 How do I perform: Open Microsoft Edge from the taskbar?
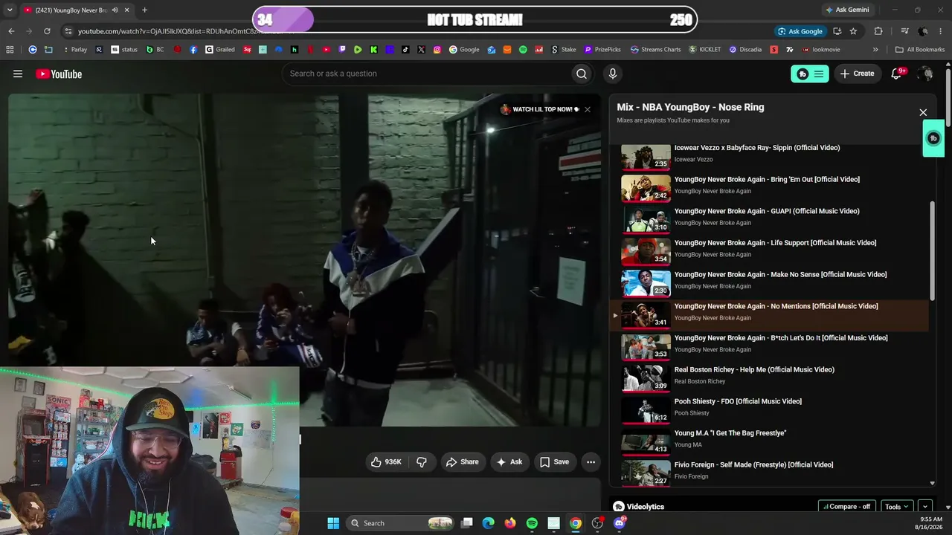[489, 523]
